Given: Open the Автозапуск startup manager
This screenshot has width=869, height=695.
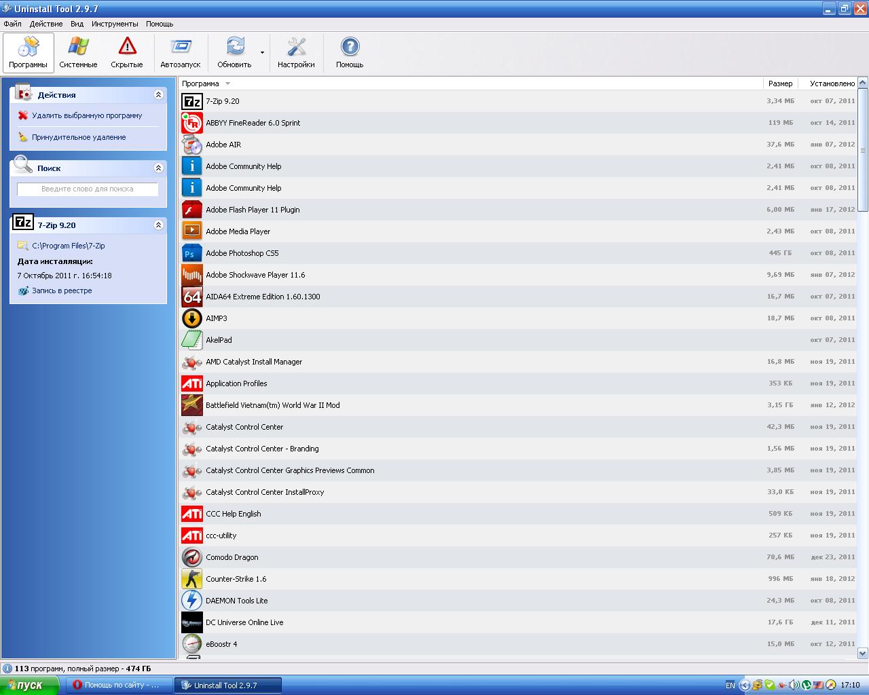Looking at the screenshot, I should pos(181,53).
